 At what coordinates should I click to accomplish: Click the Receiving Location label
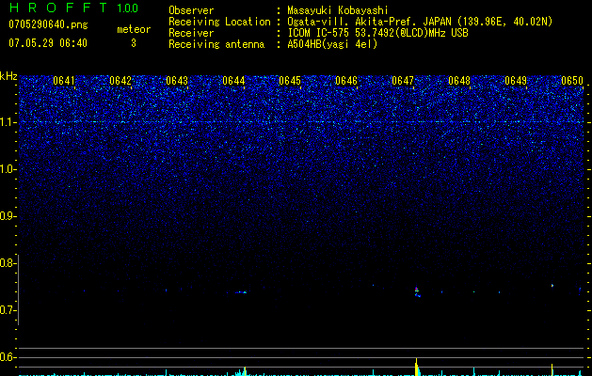pyautogui.click(x=219, y=22)
